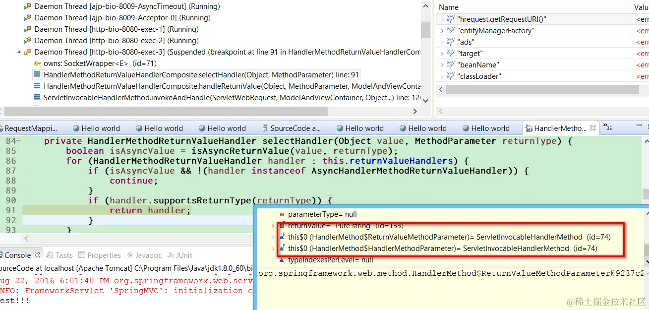This screenshot has height=310, width=649.
Task: Expand the "beanName" expression row
Action: coord(442,65)
